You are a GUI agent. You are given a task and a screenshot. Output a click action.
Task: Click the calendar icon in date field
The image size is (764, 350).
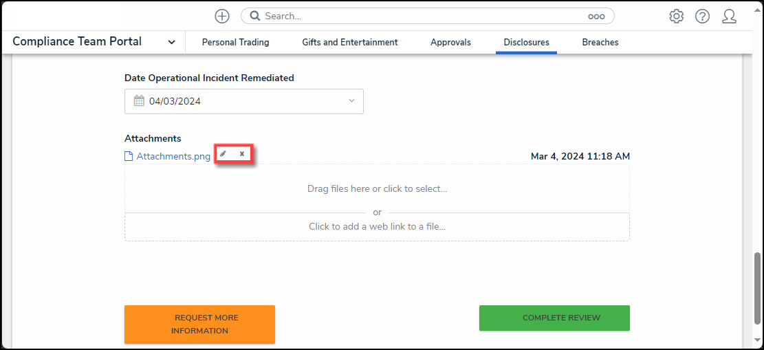[139, 101]
